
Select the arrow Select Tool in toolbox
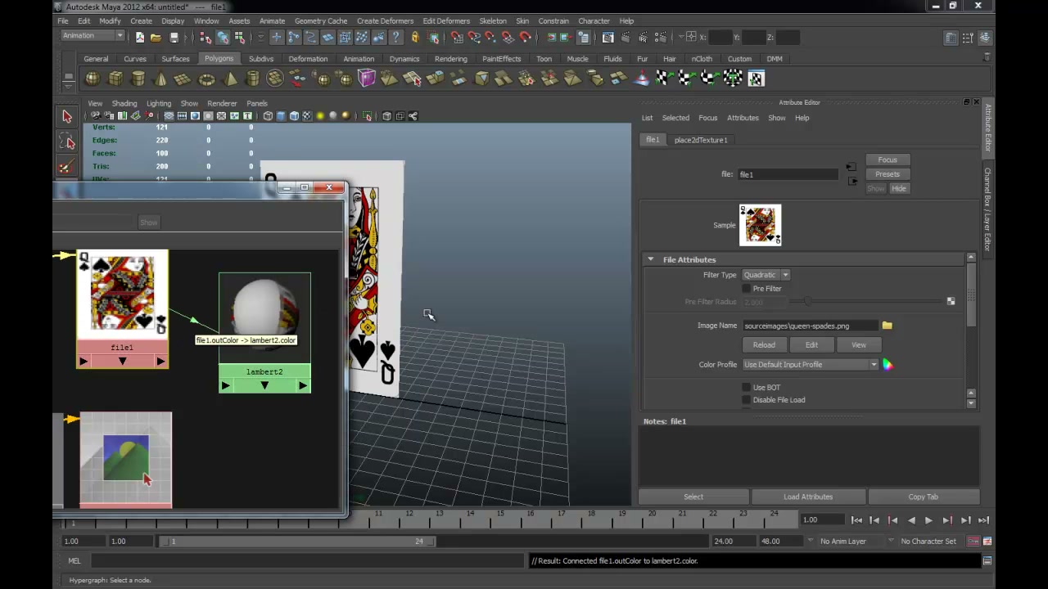coord(67,117)
